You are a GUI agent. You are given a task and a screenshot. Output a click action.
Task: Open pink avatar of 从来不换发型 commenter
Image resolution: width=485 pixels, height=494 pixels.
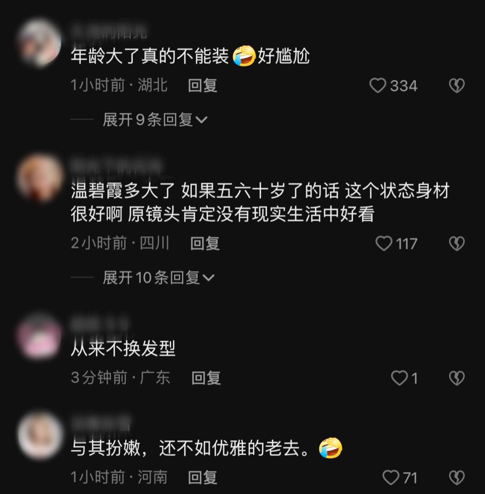tap(40, 336)
